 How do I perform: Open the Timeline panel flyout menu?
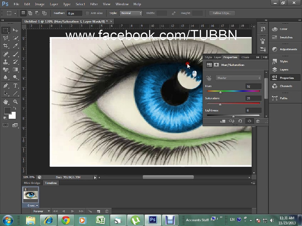[253, 183]
